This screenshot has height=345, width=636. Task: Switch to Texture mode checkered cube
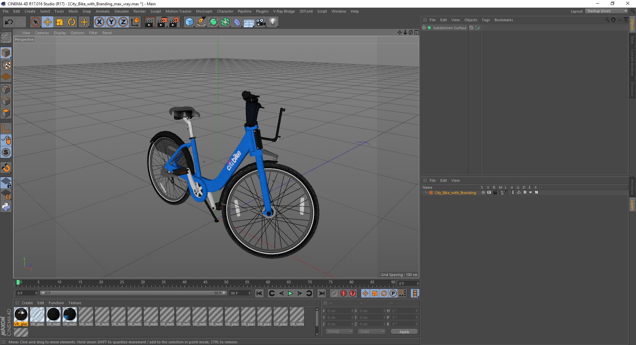pyautogui.click(x=6, y=65)
